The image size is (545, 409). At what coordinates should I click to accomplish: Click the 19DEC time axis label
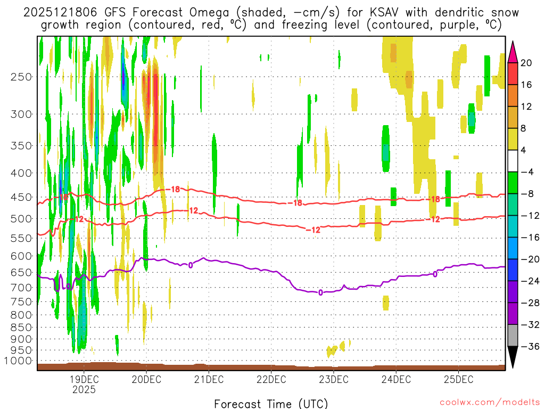(84, 379)
